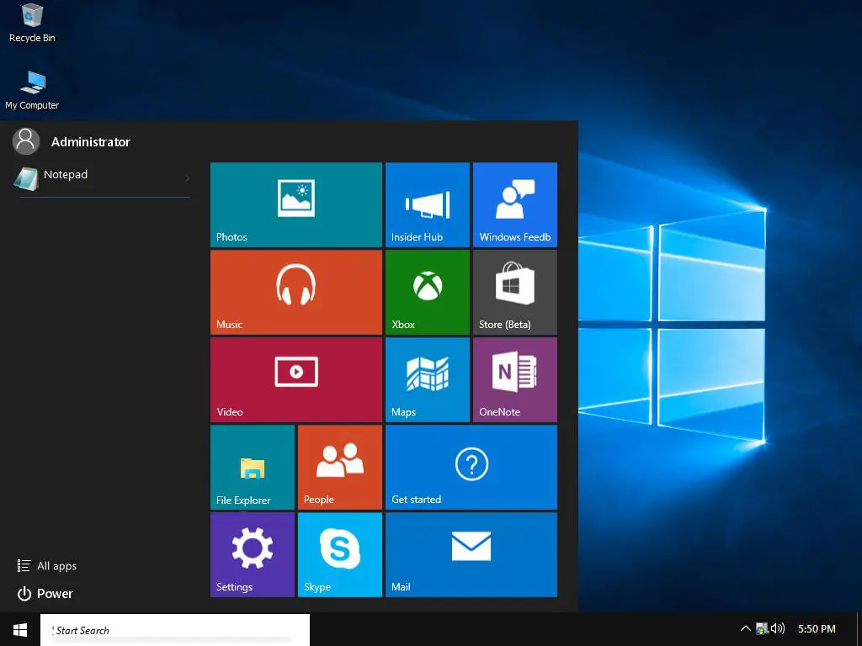
Task: Open the All apps list
Action: coord(47,566)
